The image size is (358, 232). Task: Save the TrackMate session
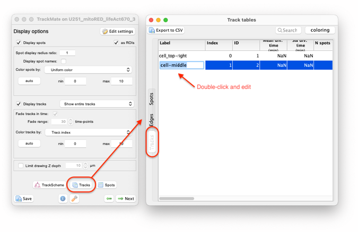[24, 199]
